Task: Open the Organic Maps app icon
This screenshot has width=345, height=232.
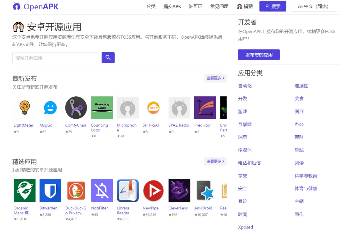Action: coord(24,191)
